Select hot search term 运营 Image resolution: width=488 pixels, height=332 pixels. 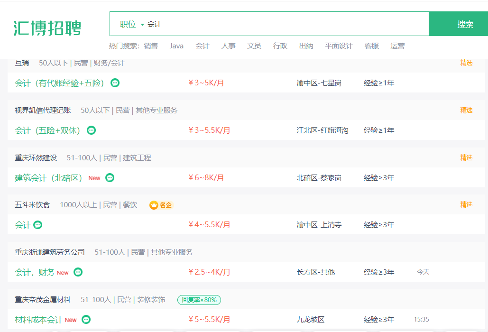[x=397, y=46]
